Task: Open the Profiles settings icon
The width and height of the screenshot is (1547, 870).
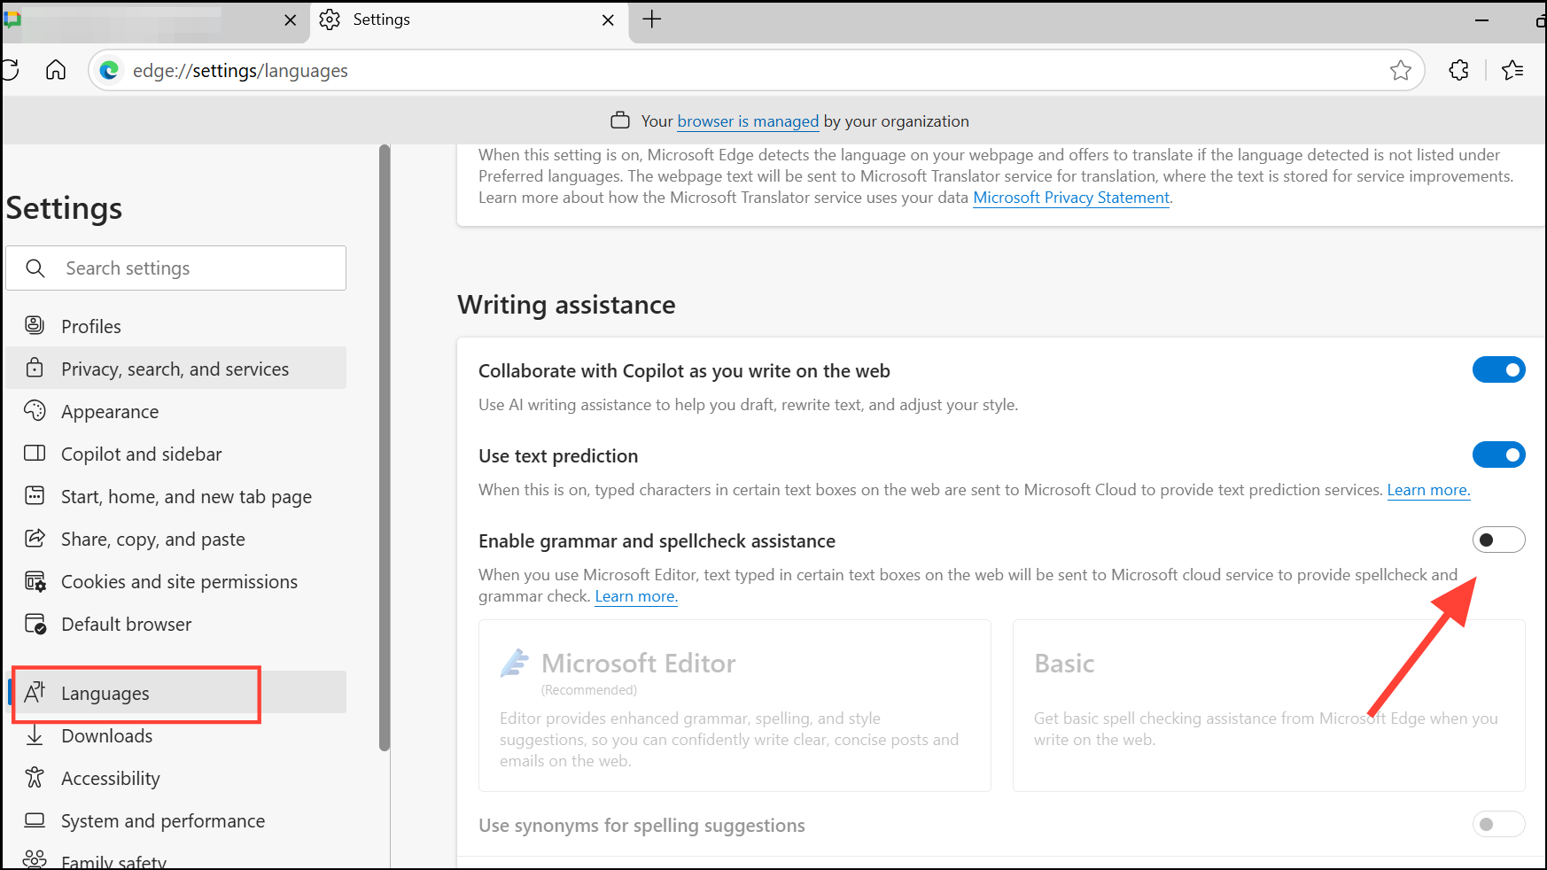Action: tap(34, 325)
